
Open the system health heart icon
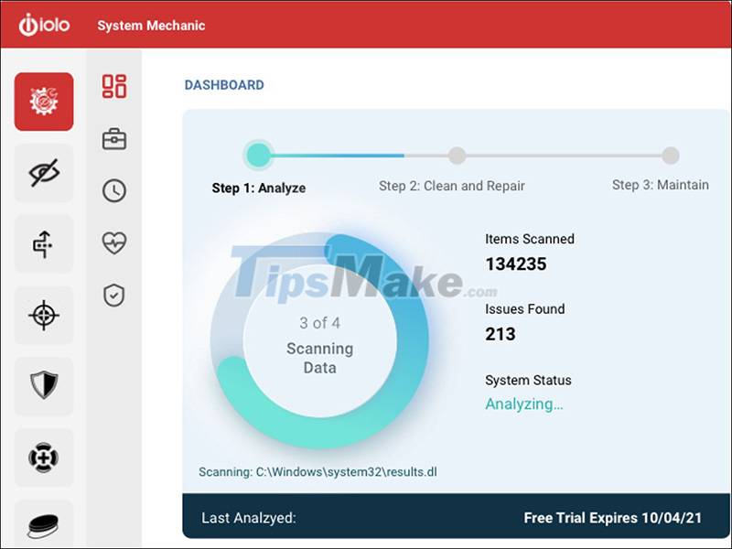click(113, 242)
